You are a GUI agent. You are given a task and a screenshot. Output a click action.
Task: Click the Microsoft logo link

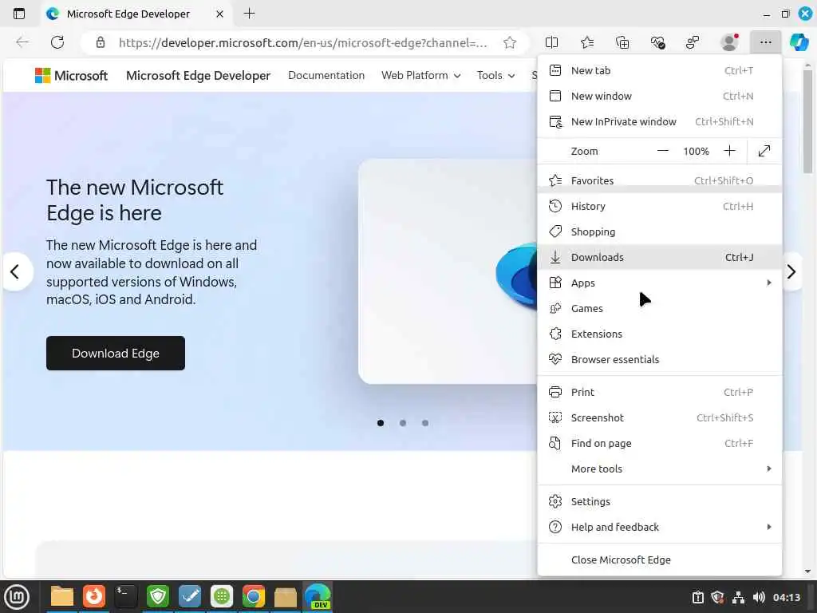tap(71, 76)
